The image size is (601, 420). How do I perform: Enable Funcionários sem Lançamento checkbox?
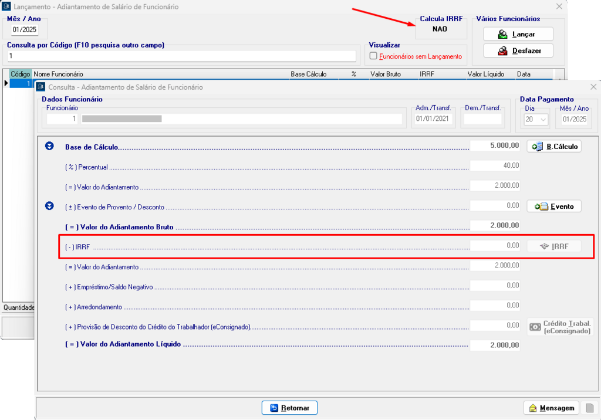click(373, 56)
